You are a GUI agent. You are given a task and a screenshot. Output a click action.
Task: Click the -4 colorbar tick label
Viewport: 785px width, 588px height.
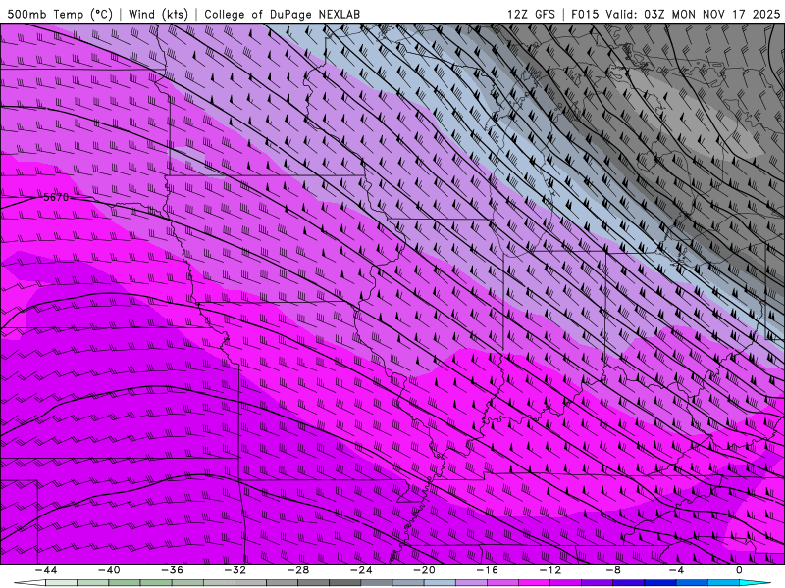click(x=676, y=570)
